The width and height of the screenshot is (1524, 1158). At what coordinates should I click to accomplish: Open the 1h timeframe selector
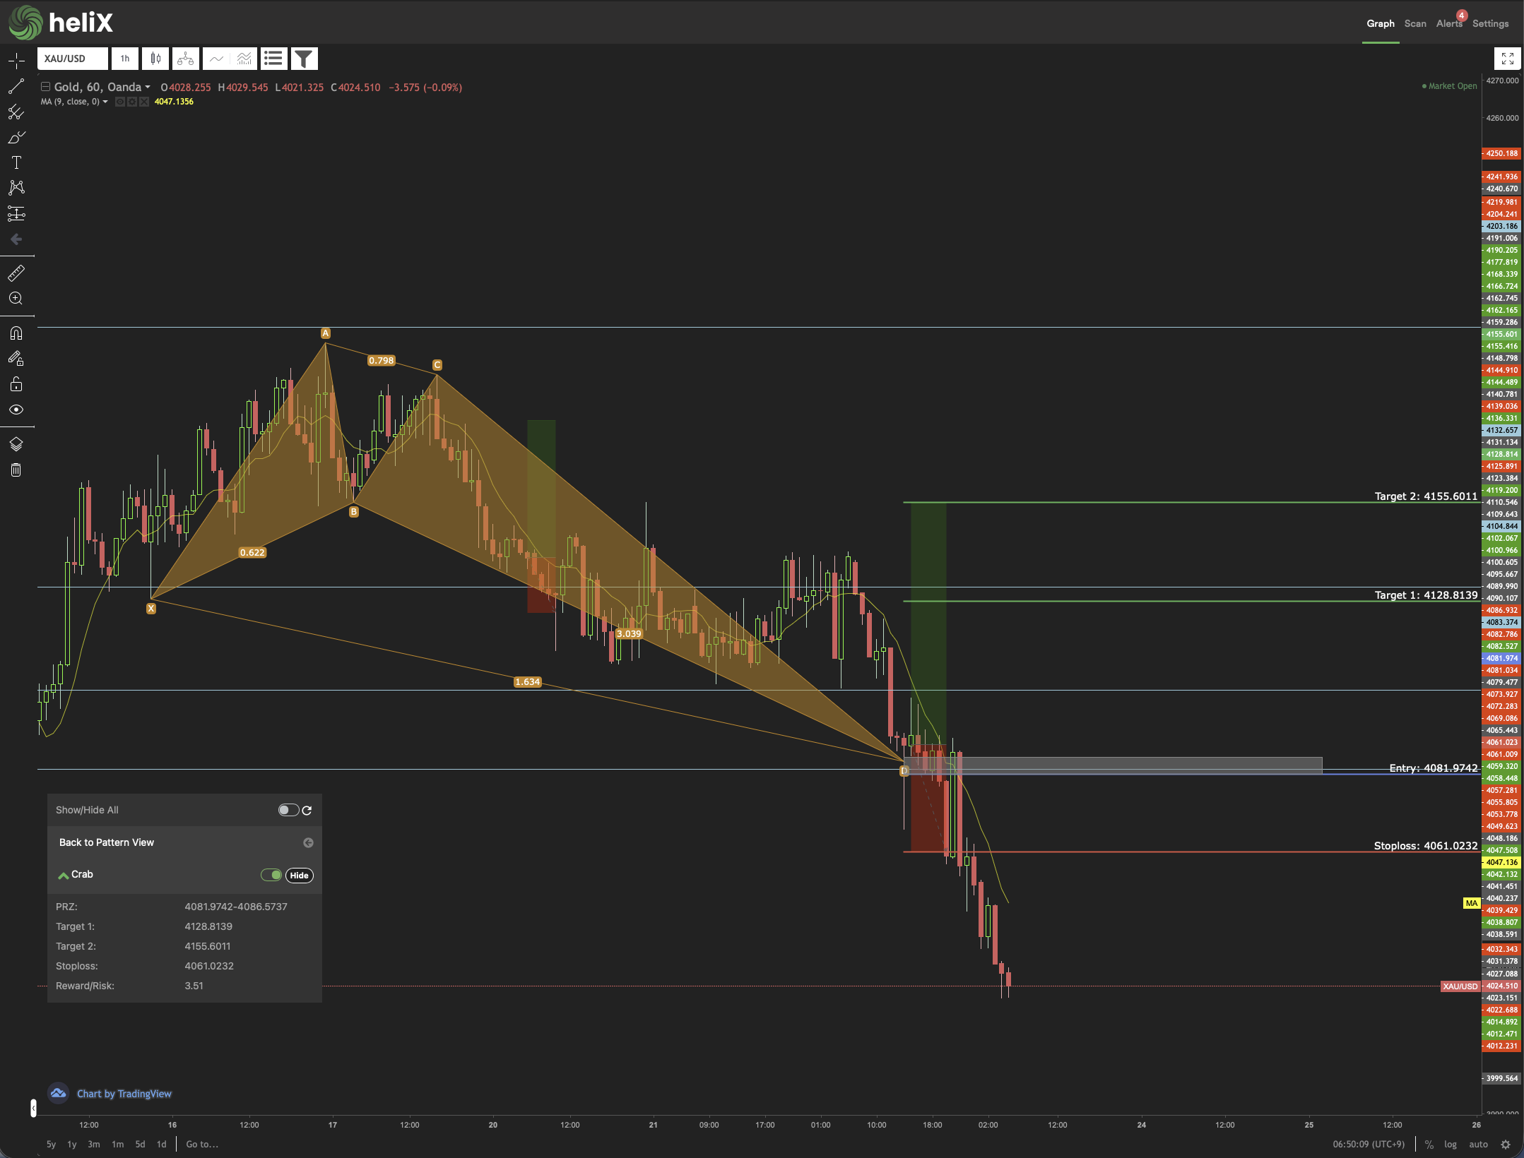click(125, 59)
